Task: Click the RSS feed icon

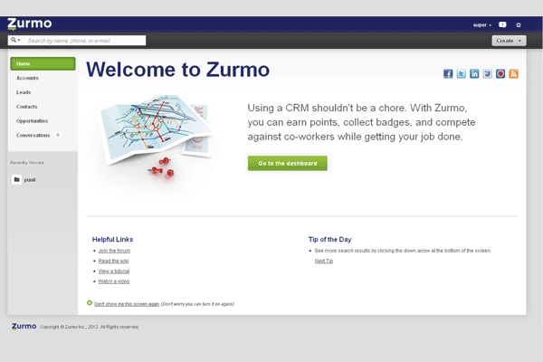Action: [513, 73]
